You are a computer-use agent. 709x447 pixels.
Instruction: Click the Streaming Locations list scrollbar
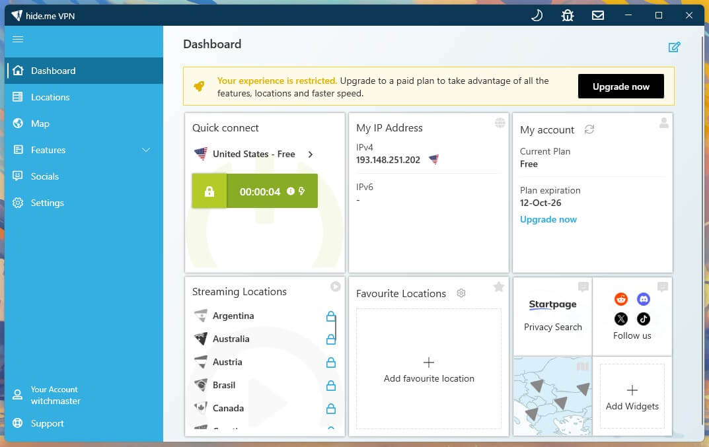pos(336,327)
